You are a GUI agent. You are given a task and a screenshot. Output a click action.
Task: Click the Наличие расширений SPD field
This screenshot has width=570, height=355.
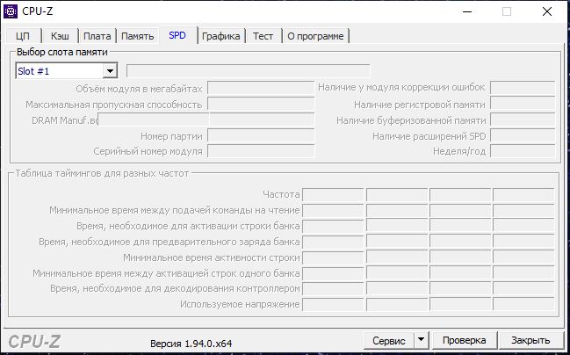coord(523,135)
